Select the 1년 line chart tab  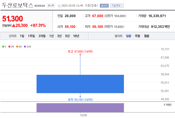tap(52, 36)
